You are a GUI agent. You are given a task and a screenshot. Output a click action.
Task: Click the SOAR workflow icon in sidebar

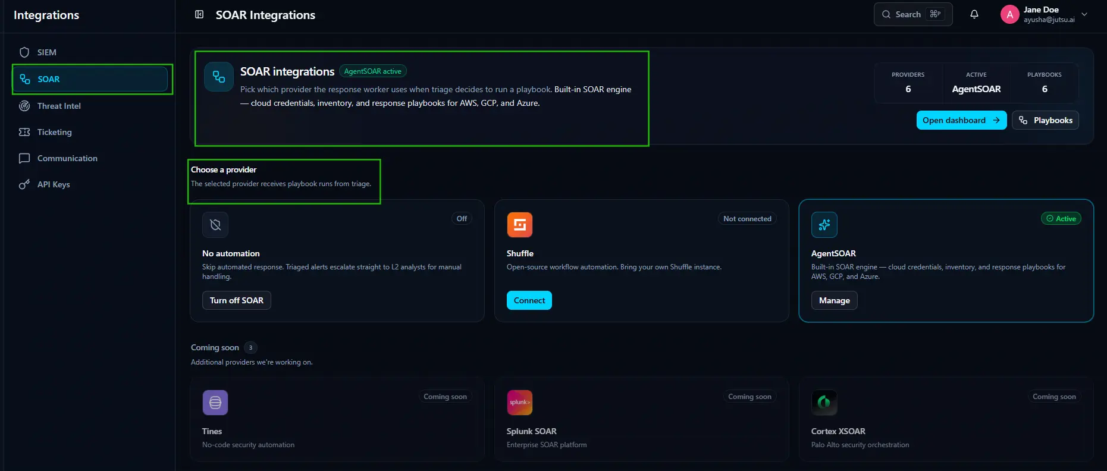[x=25, y=79]
